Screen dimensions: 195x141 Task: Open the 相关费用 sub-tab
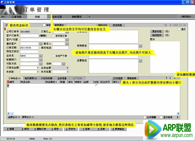31,78
